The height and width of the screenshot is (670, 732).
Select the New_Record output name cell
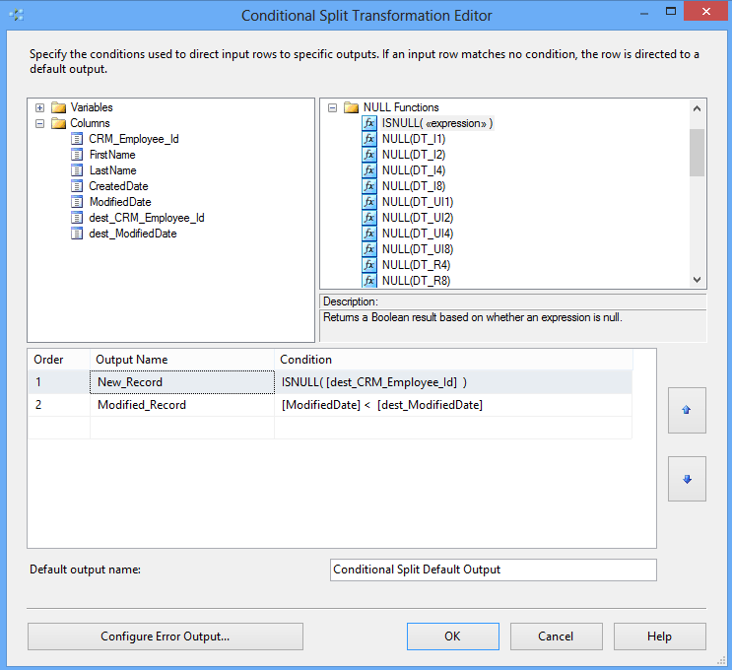(182, 382)
